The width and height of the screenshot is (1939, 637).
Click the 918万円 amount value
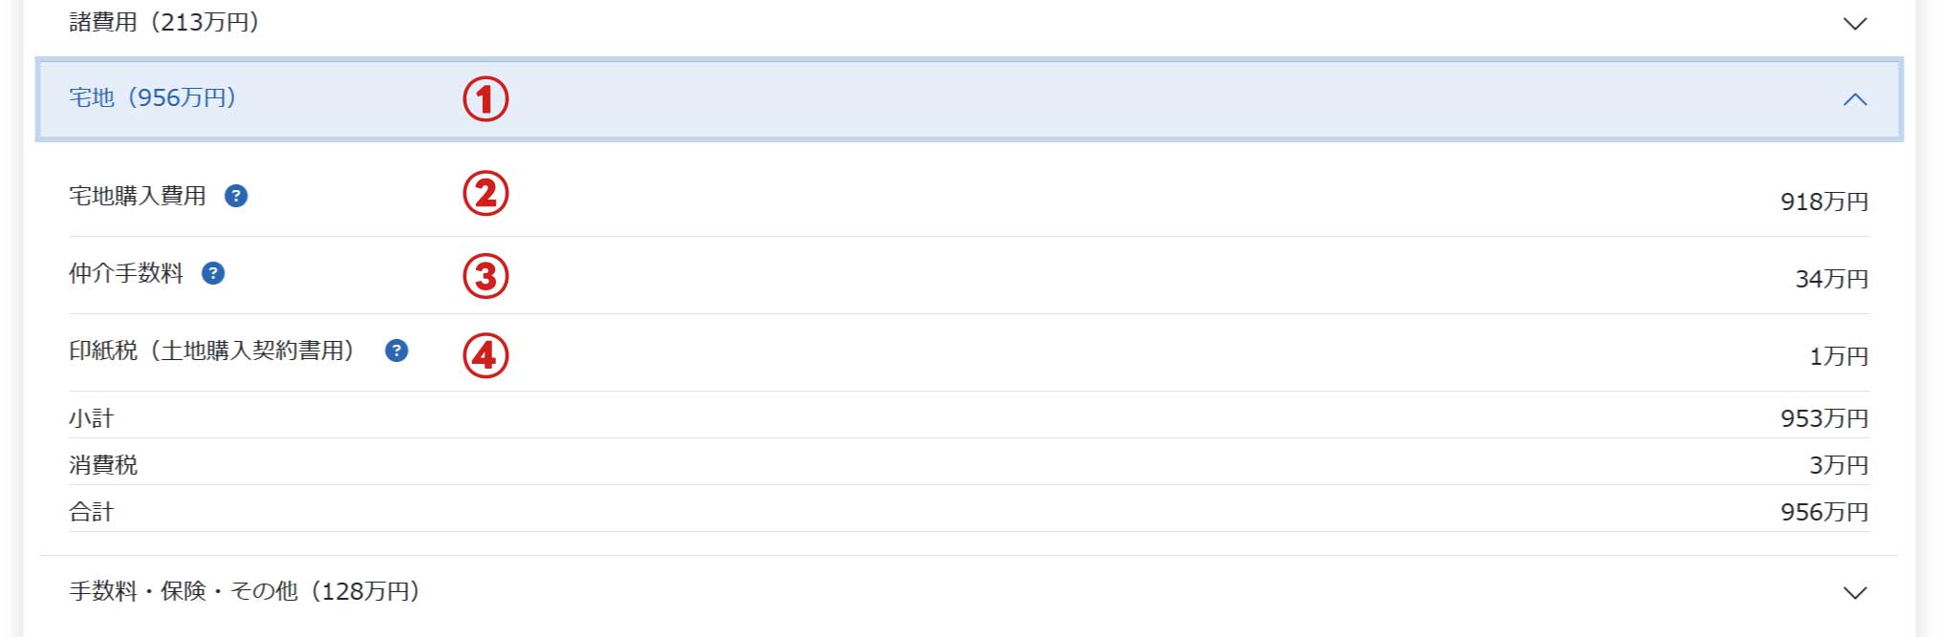point(1823,202)
